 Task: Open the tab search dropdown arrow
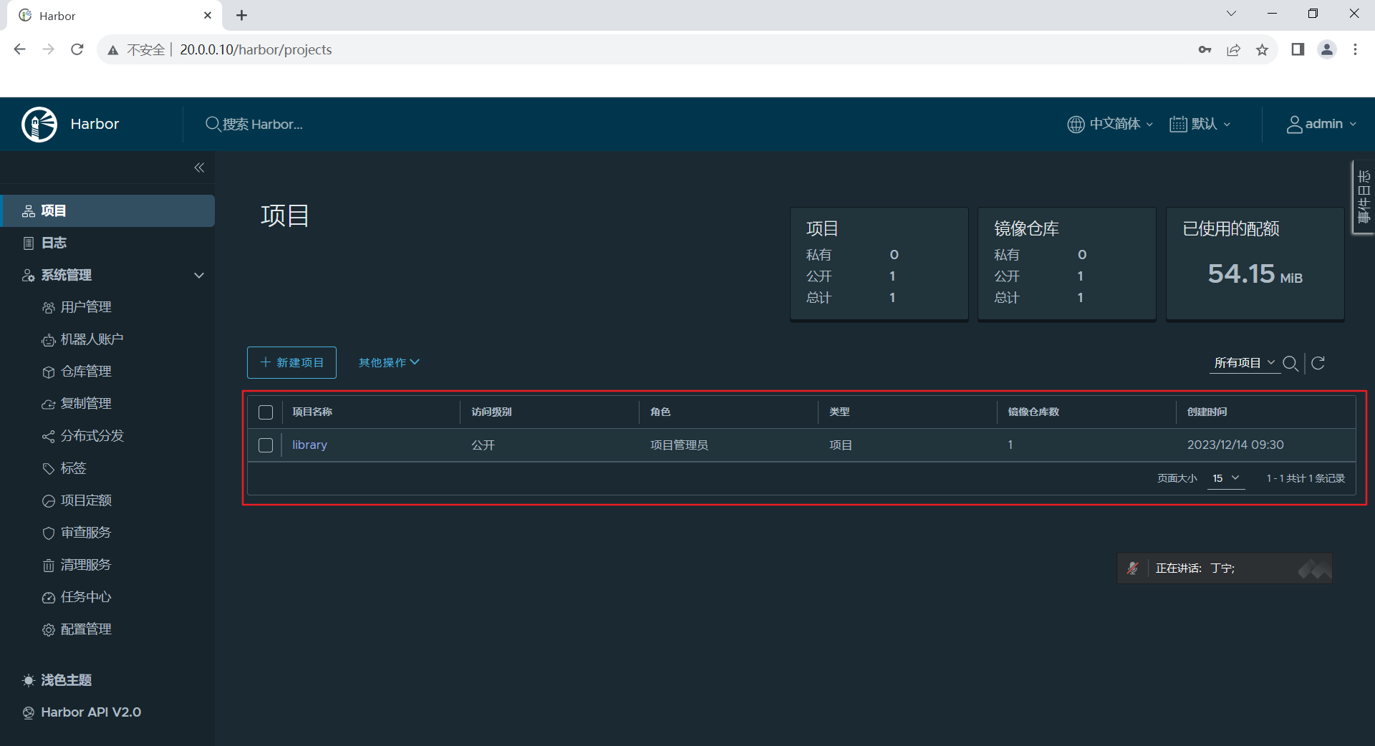[x=1231, y=14]
